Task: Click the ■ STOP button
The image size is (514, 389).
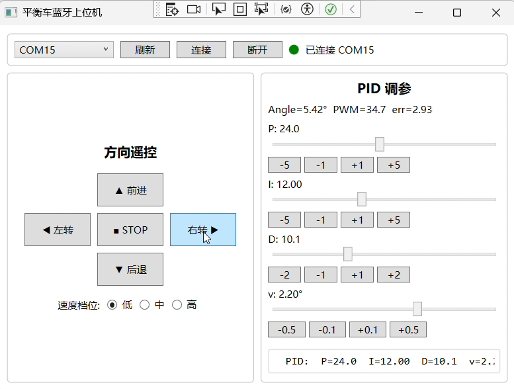Action: pos(130,230)
